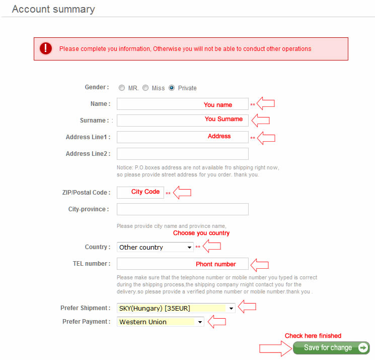Expand the Prefer Shipment dropdown
This screenshot has width=375, height=360.
[176, 308]
